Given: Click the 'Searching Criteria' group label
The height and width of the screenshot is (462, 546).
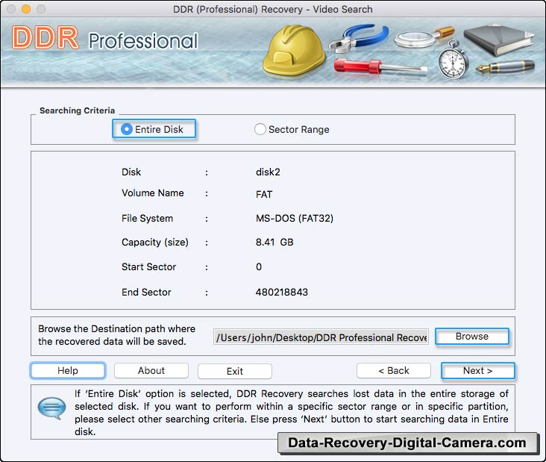Looking at the screenshot, I should click(x=77, y=110).
